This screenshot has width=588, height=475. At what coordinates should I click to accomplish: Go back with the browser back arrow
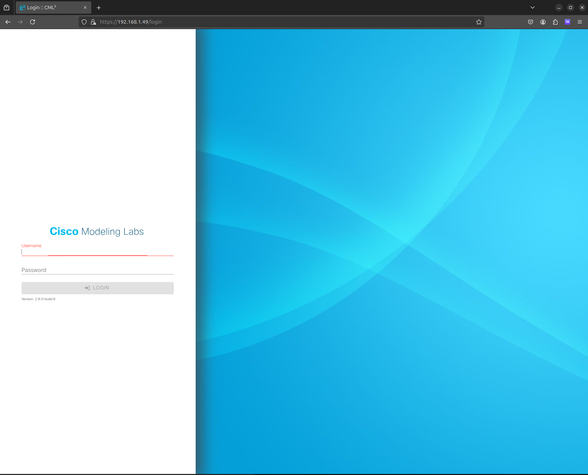[8, 22]
